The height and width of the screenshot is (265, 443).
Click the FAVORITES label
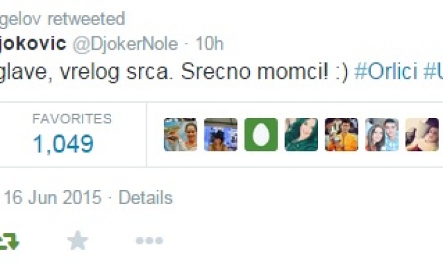point(72,119)
